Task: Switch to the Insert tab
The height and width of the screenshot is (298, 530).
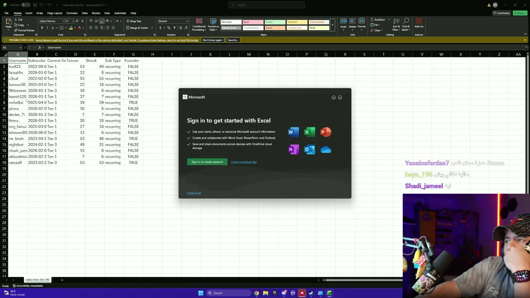Action: [x=29, y=13]
